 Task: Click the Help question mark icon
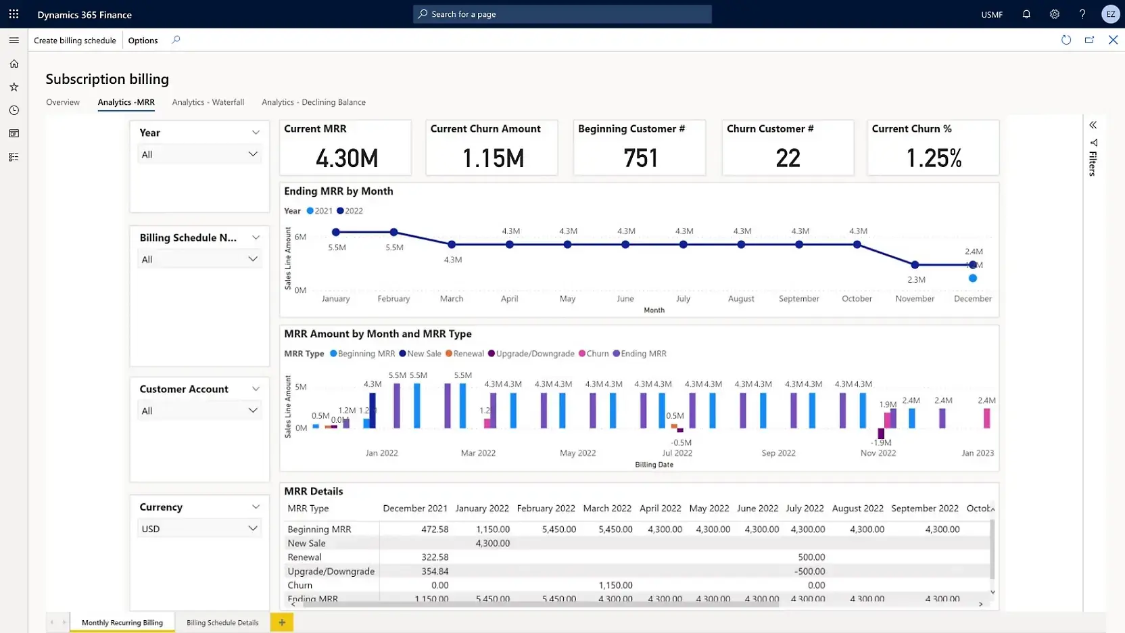(x=1082, y=14)
